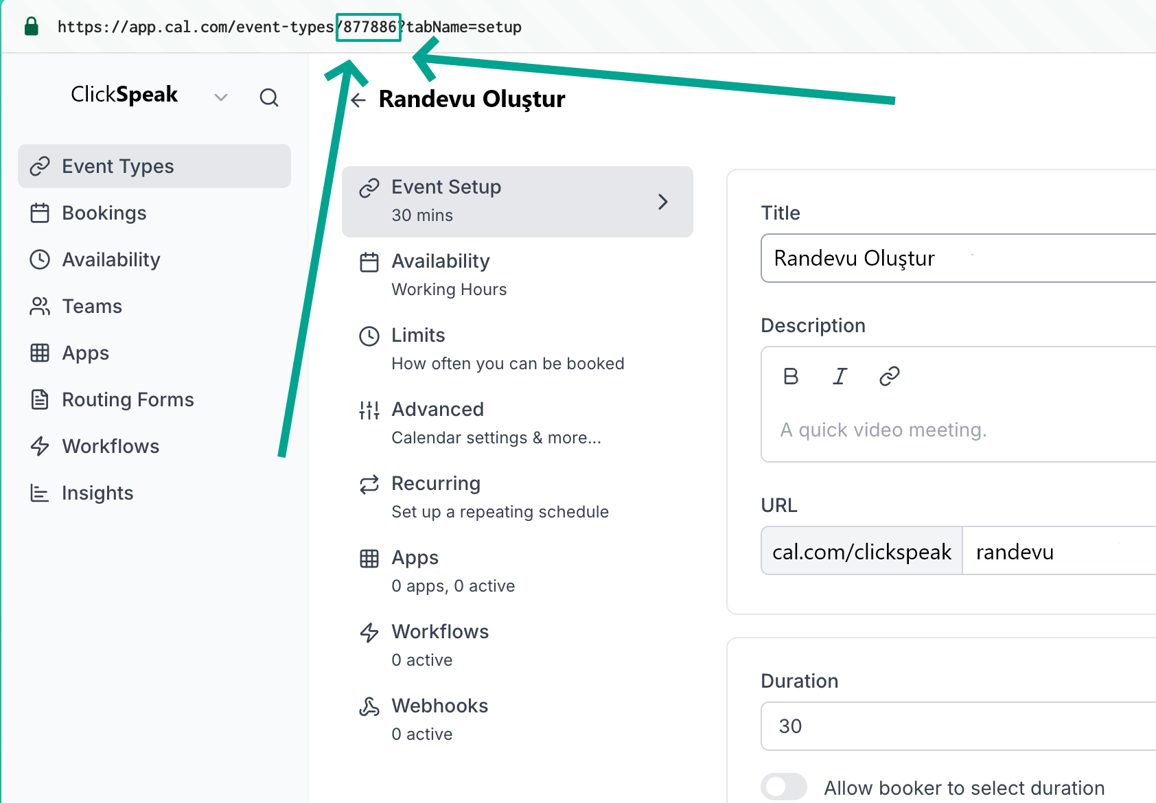
Task: Select the Limits tab
Action: click(x=518, y=349)
